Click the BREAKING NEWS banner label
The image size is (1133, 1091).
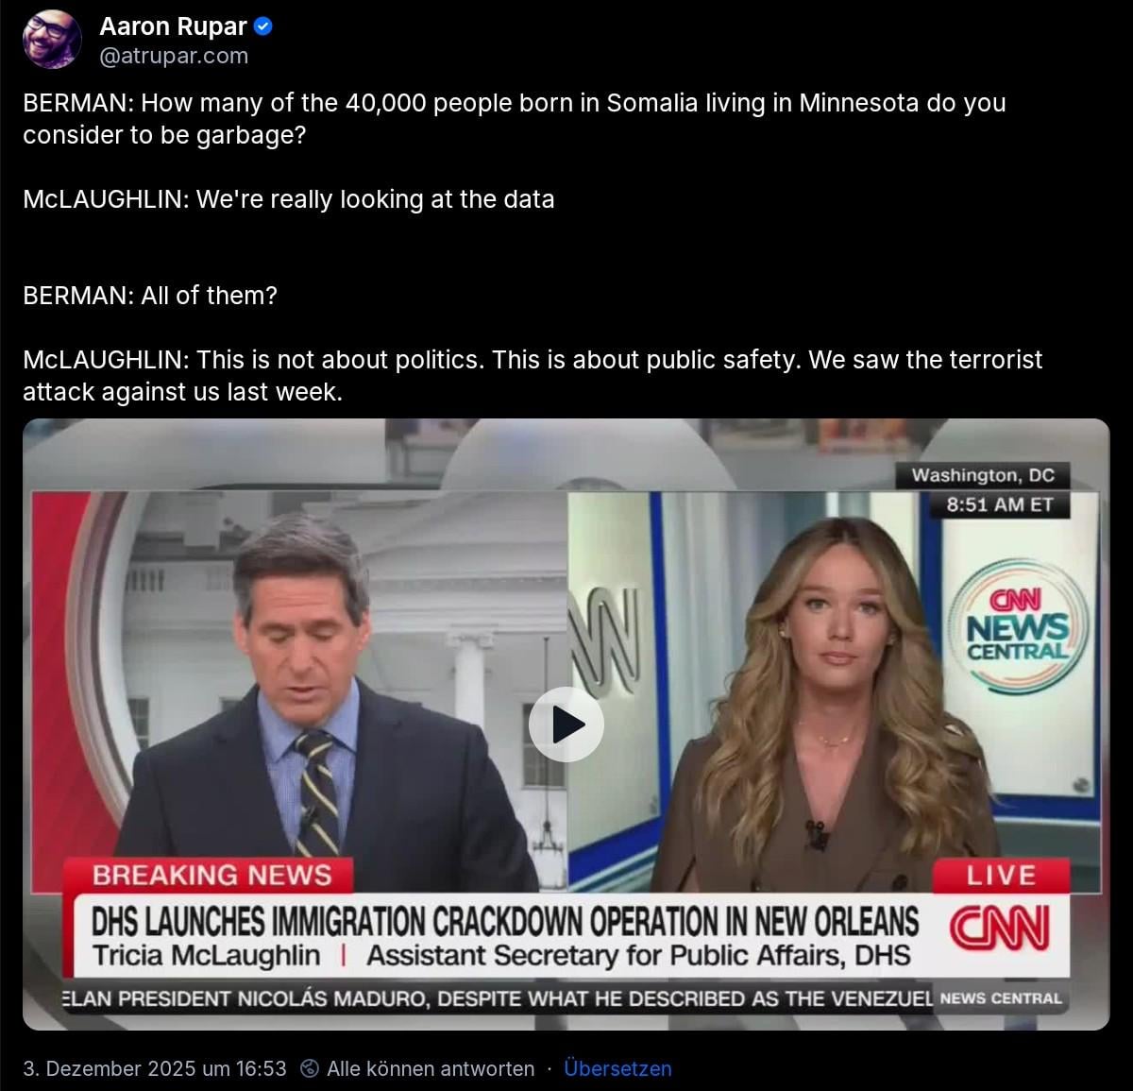pyautogui.click(x=211, y=875)
